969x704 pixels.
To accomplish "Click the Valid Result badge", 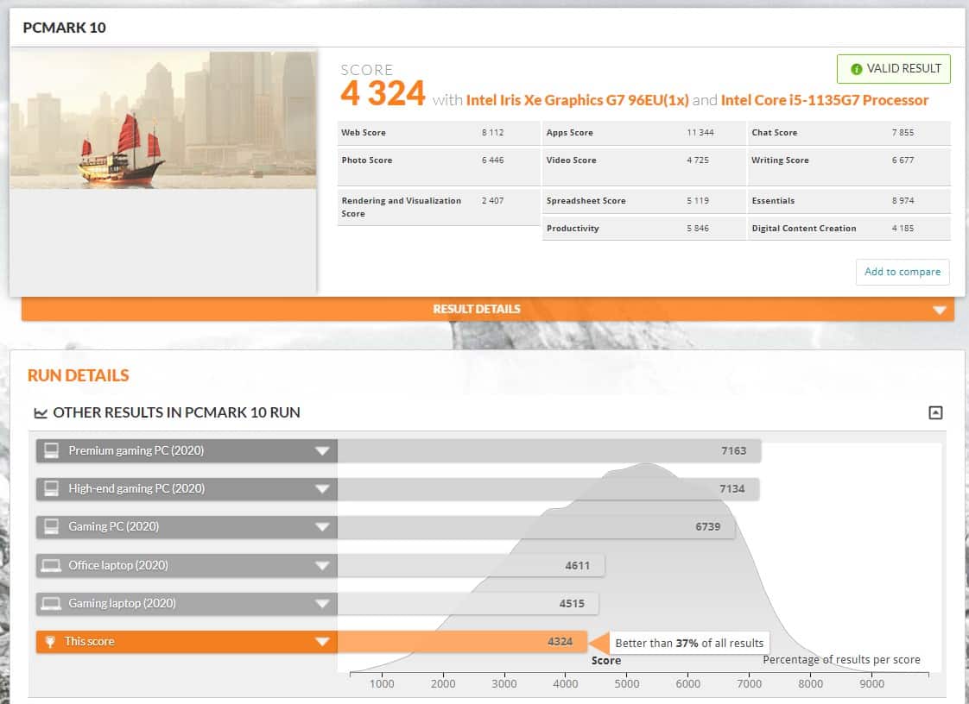I will 894,69.
